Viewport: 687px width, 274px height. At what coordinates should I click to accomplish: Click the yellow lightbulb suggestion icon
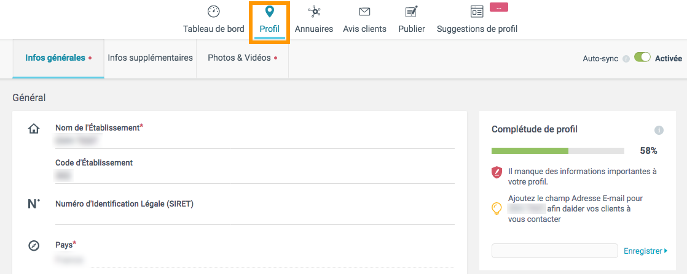[497, 208]
